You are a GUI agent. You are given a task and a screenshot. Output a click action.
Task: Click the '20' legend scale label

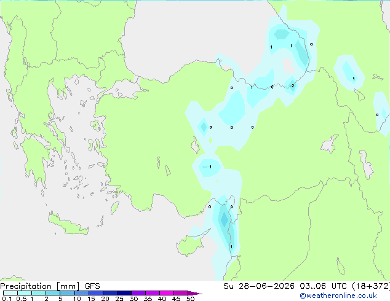coord(105,299)
